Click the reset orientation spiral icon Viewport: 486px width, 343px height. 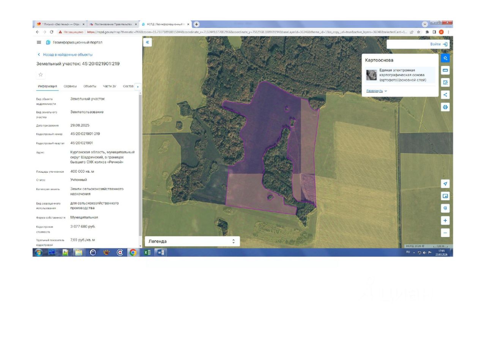(x=445, y=208)
